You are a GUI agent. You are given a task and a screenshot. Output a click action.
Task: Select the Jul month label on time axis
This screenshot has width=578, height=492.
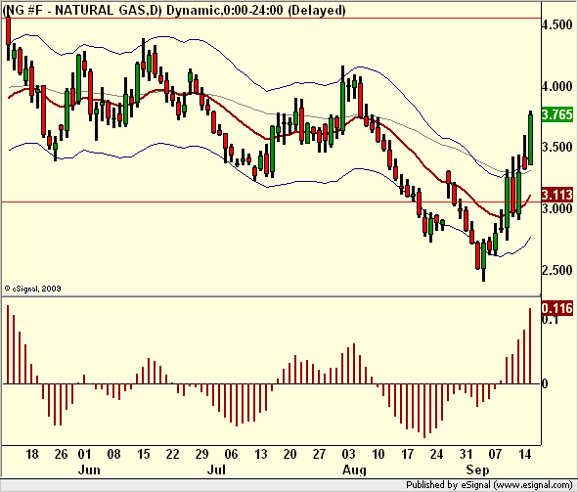pos(216,470)
